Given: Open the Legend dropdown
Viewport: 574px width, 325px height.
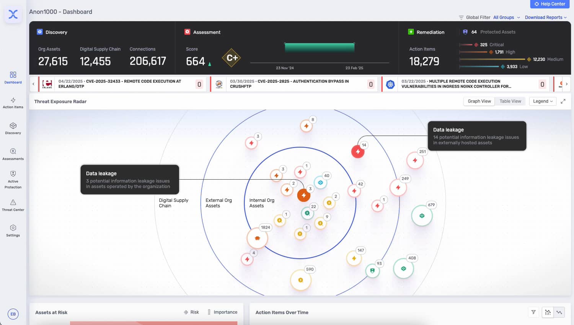Looking at the screenshot, I should [x=543, y=101].
